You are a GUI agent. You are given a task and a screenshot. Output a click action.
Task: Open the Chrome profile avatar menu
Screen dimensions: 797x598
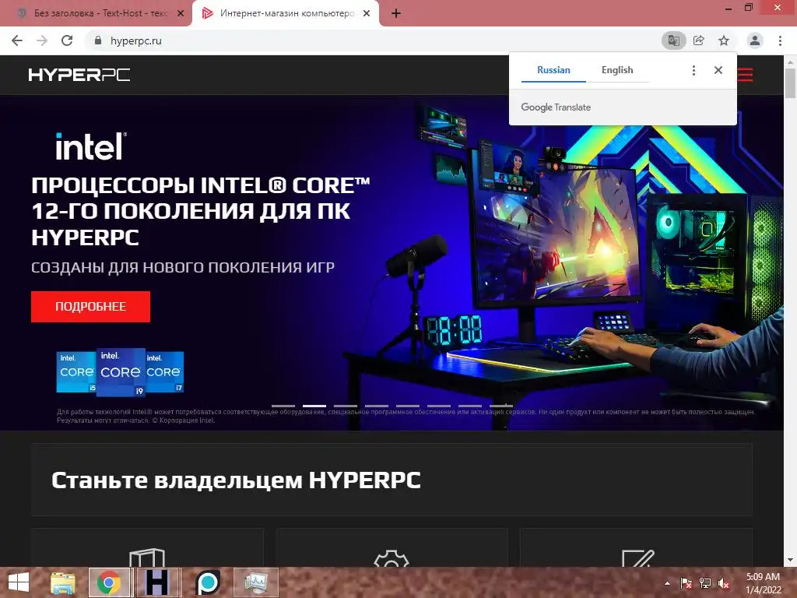click(755, 40)
